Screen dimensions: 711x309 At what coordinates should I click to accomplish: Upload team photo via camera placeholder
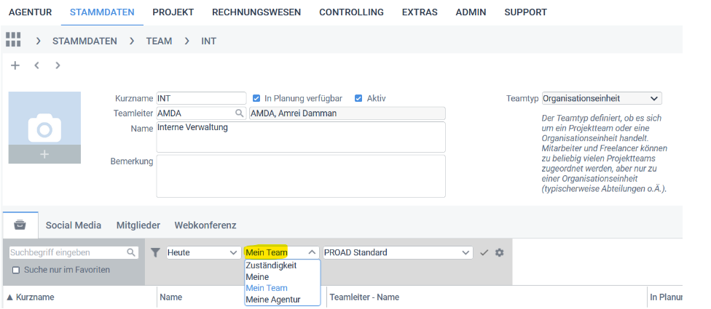click(44, 127)
